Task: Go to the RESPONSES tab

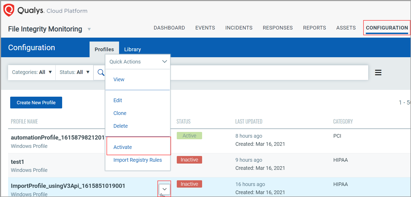Action: (x=278, y=28)
